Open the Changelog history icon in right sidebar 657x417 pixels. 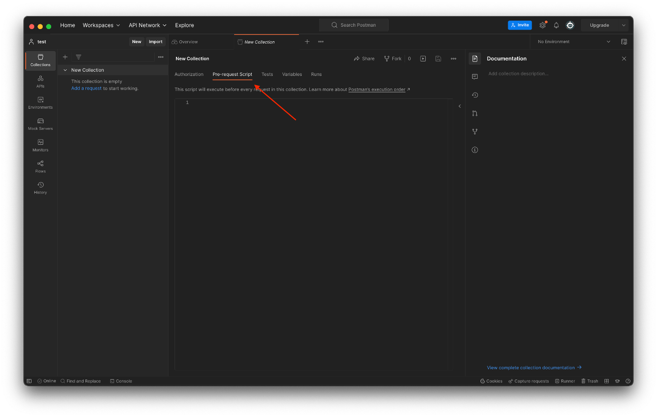(475, 95)
